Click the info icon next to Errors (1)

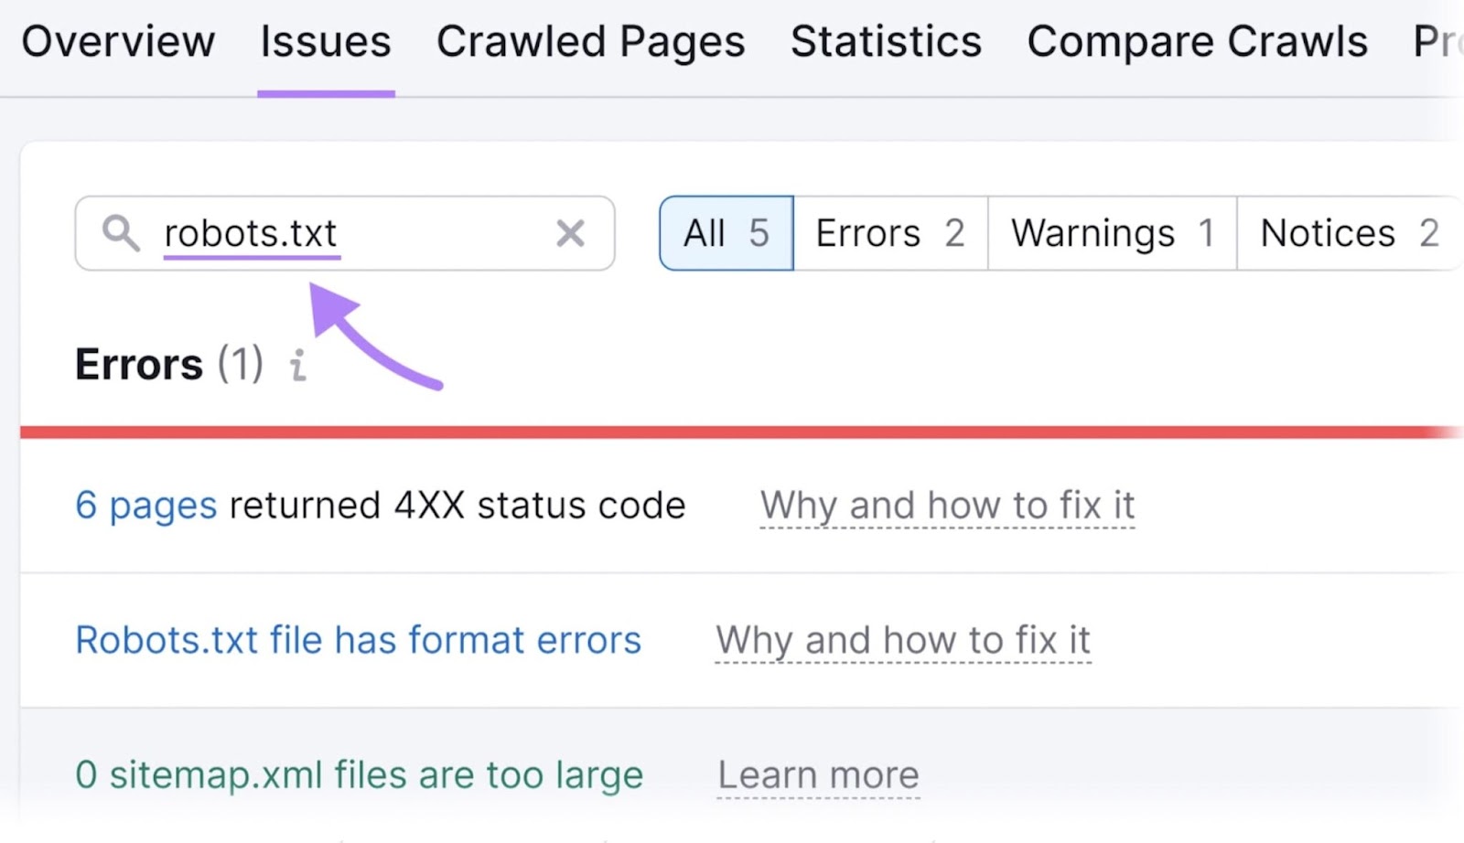click(296, 365)
